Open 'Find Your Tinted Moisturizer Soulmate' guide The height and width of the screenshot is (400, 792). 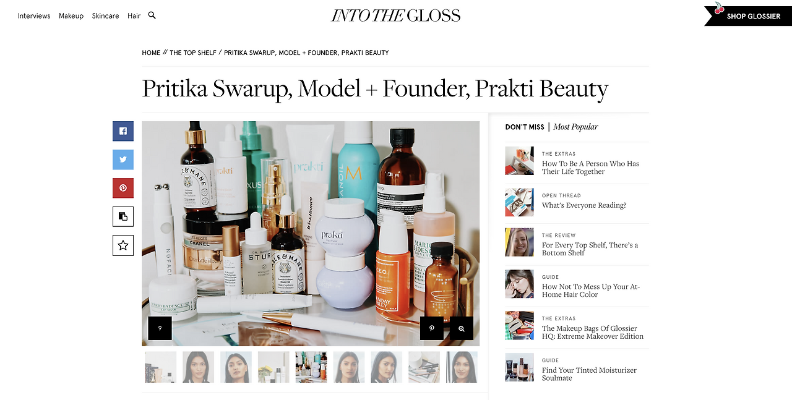[x=589, y=374]
